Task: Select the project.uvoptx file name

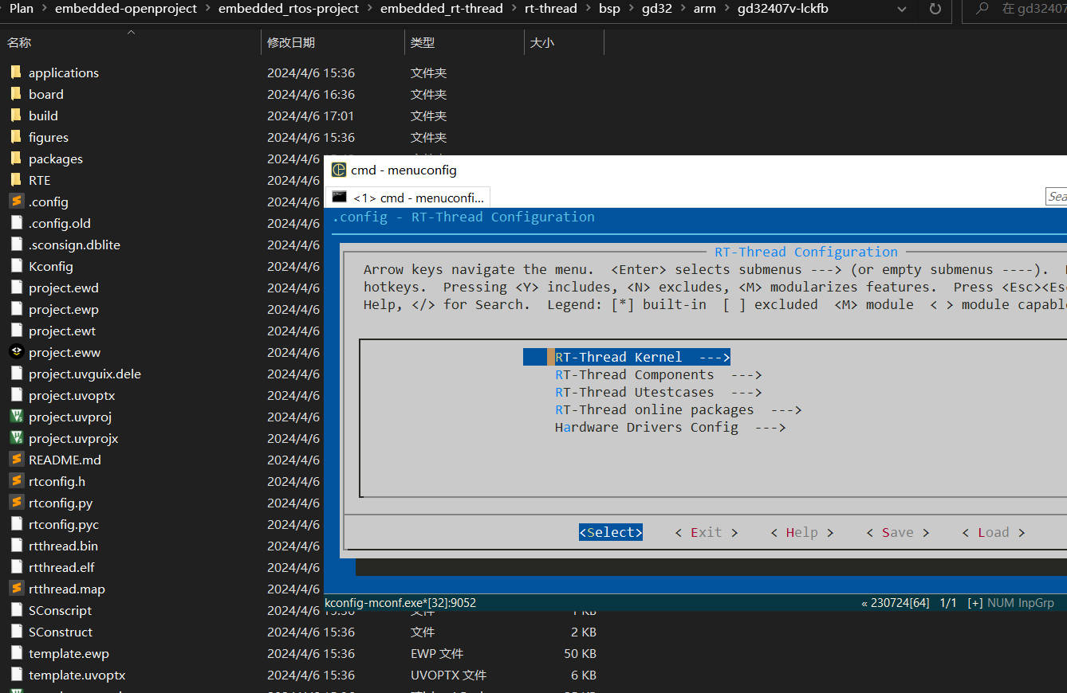Action: pyautogui.click(x=72, y=395)
